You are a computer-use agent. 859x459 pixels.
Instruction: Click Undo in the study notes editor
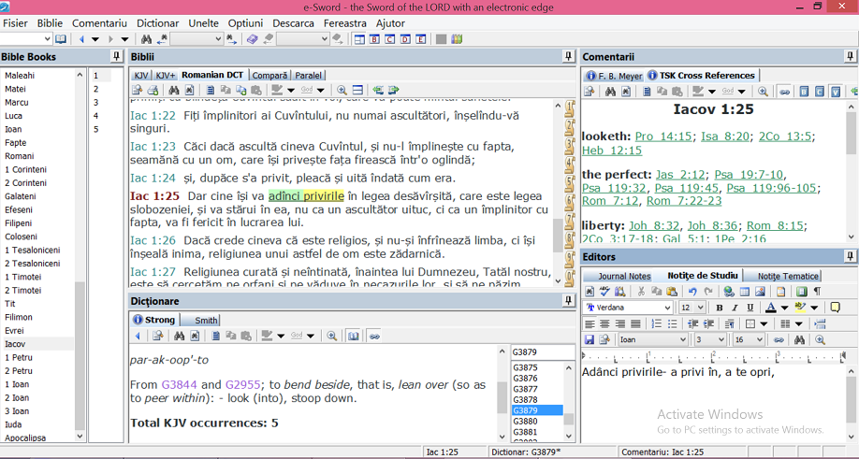click(x=692, y=292)
